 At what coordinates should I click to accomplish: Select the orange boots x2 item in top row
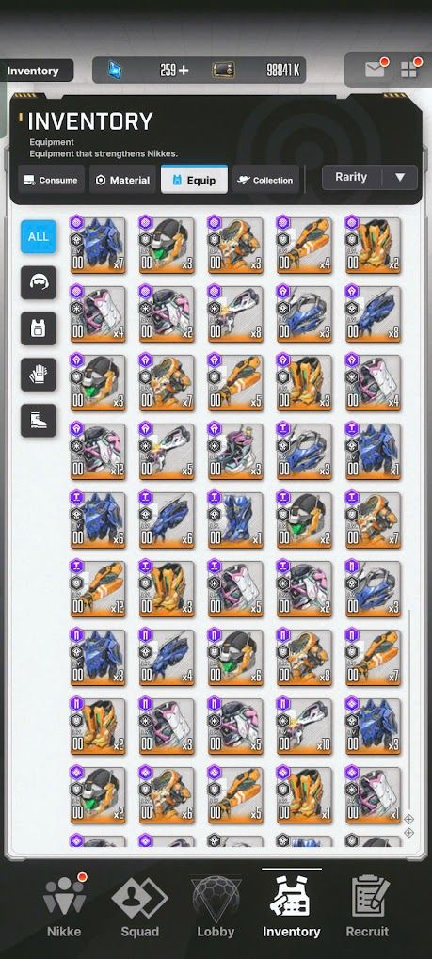point(374,245)
